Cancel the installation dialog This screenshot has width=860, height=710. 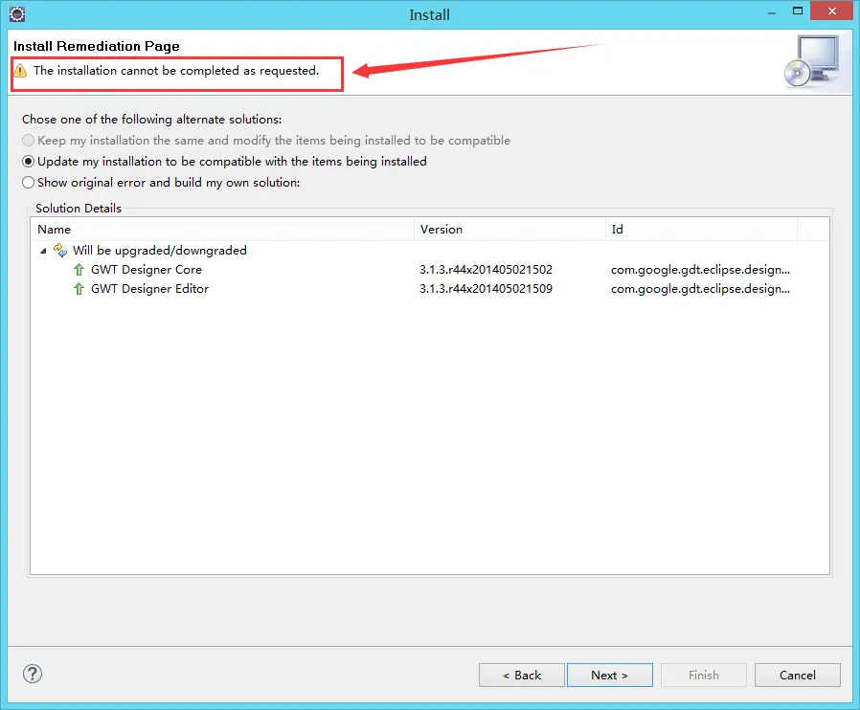pyautogui.click(x=798, y=675)
